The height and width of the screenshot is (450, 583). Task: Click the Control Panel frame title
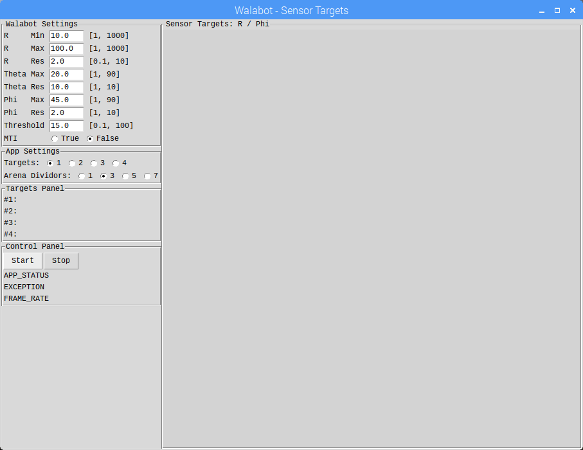35,246
